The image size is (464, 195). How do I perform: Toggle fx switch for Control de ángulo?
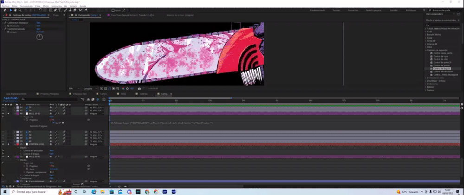pyautogui.click(x=6, y=29)
